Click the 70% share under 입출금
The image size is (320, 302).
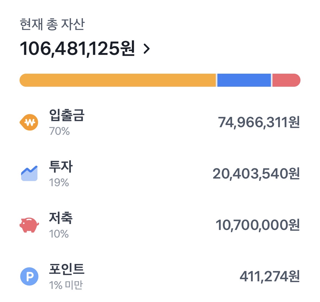click(59, 131)
